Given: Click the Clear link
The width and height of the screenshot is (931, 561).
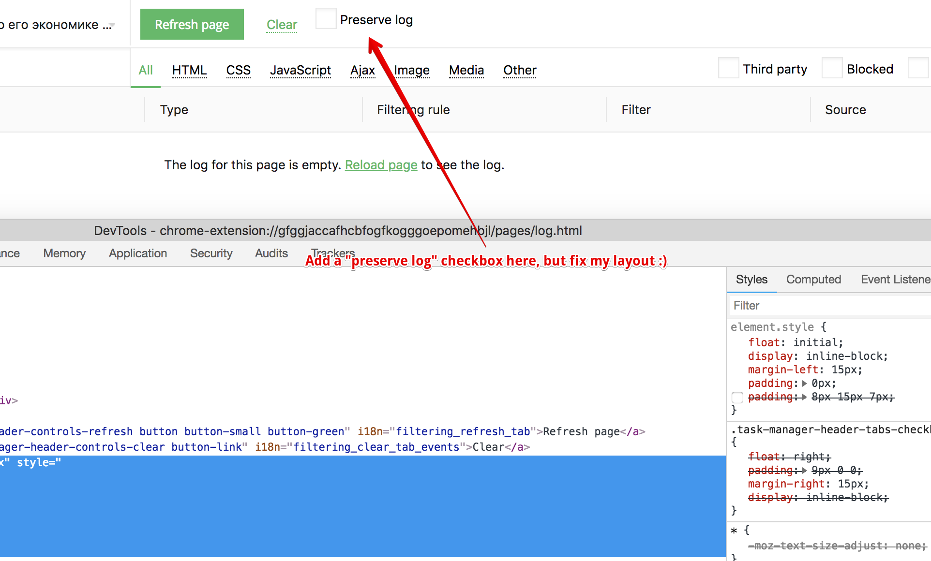Looking at the screenshot, I should (282, 24).
